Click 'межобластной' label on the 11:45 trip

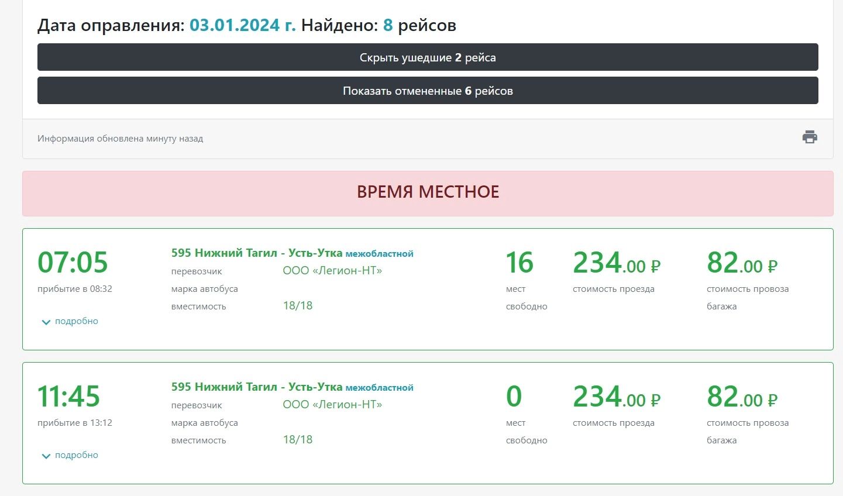coord(379,388)
